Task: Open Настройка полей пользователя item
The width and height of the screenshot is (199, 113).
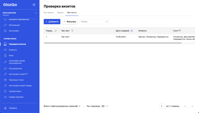Action: [x=17, y=62]
